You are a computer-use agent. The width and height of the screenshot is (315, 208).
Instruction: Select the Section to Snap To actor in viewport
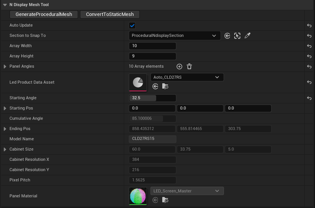(x=237, y=36)
